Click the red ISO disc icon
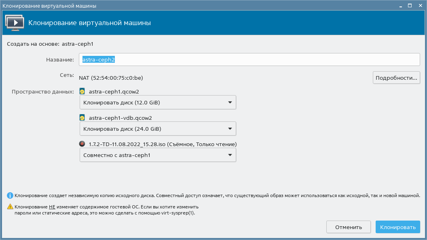Image resolution: width=427 pixels, height=240 pixels. tap(82, 144)
